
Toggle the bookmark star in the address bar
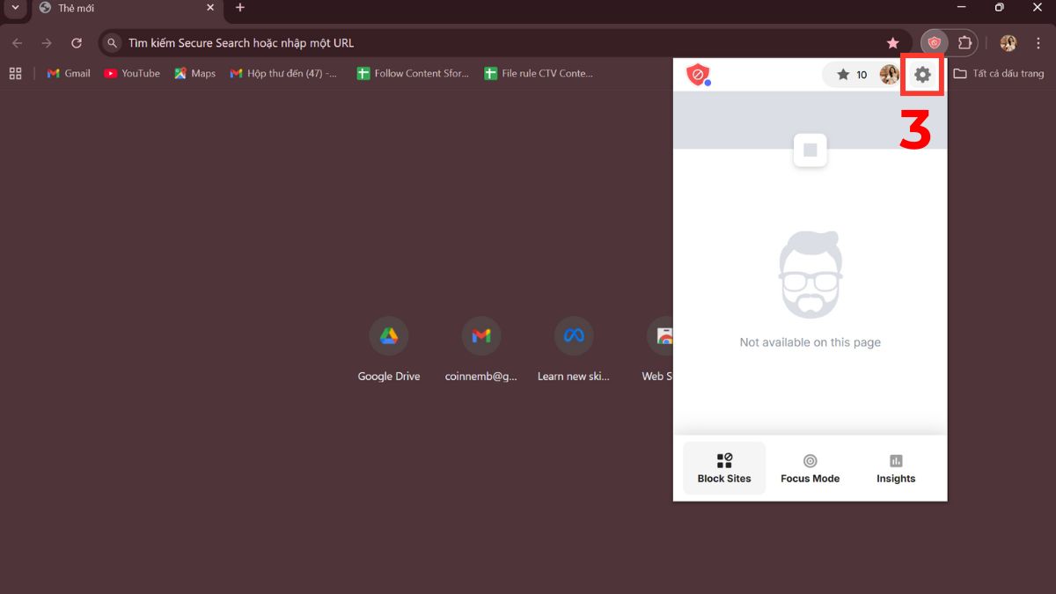(892, 42)
